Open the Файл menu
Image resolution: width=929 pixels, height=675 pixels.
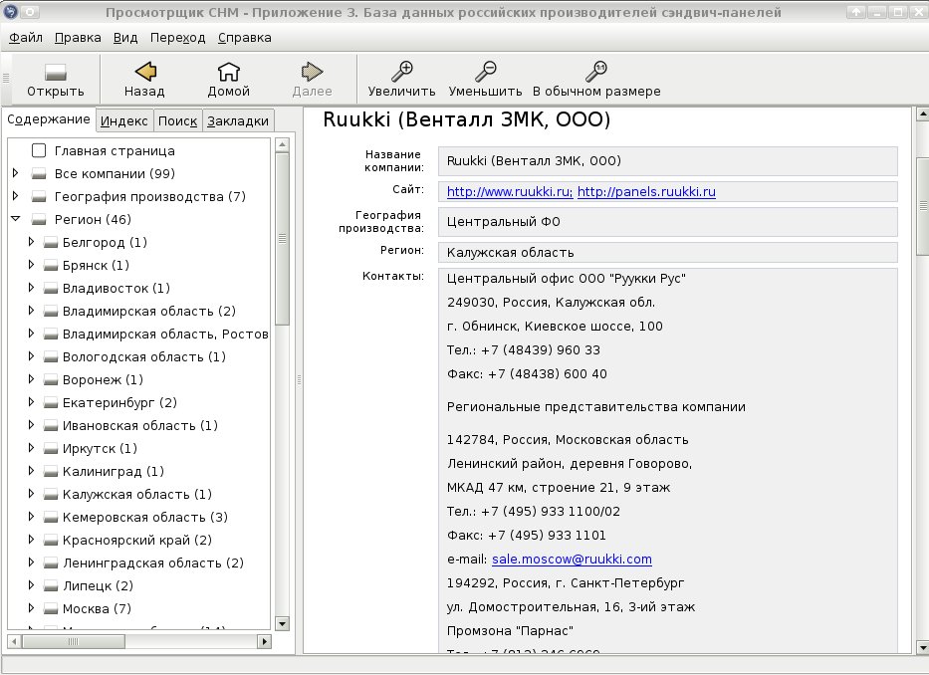(26, 38)
